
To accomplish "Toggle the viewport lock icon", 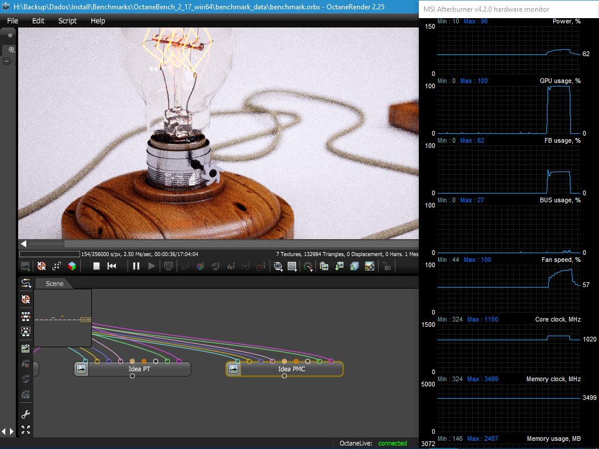I will tap(387, 266).
